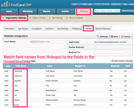
Task: Click the ChildCareCRM logo
Action: click(16, 4)
